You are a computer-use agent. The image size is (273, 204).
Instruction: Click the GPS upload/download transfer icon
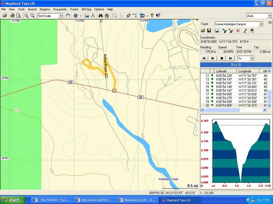click(142, 16)
